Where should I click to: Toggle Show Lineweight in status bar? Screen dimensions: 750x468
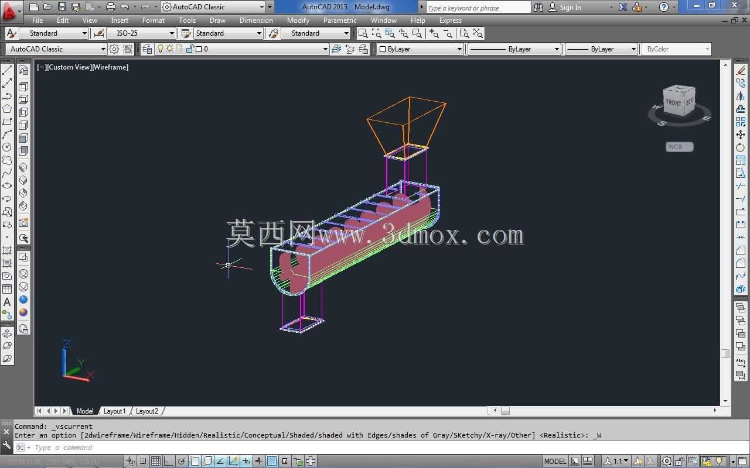259,461
